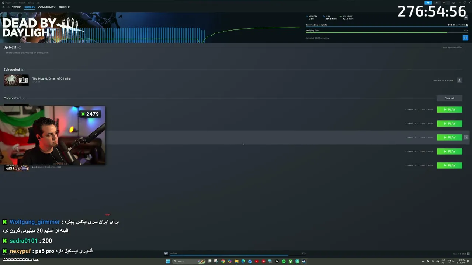The height and width of the screenshot is (265, 472).
Task: Pause the Dead by Daylight verification
Action: click(x=465, y=38)
